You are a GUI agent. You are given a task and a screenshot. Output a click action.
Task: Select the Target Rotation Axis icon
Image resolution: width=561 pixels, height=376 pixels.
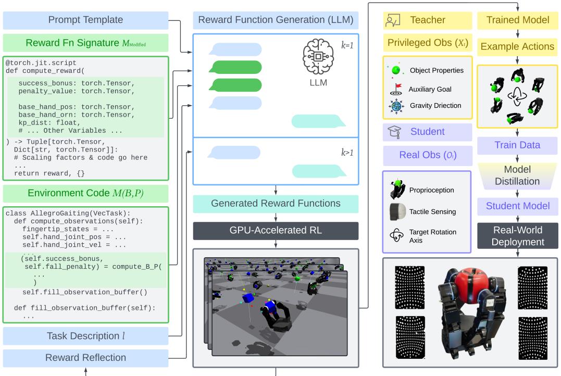(x=396, y=235)
